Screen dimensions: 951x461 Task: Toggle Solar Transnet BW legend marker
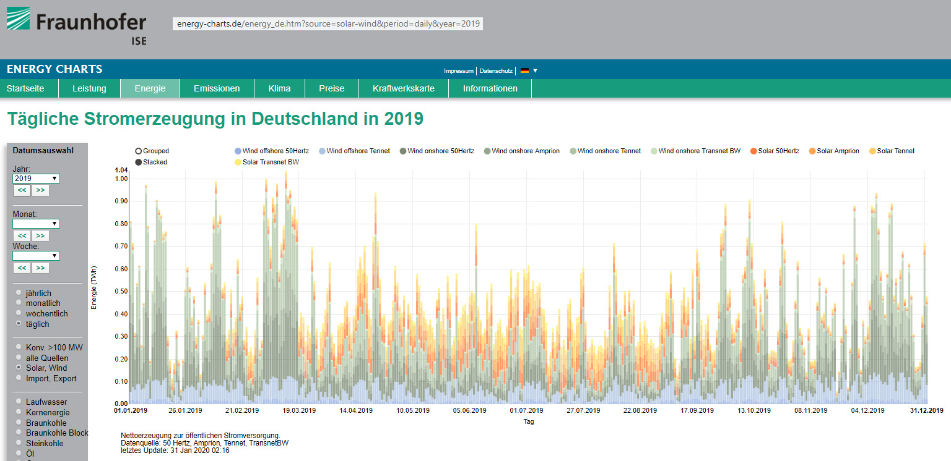pyautogui.click(x=238, y=163)
